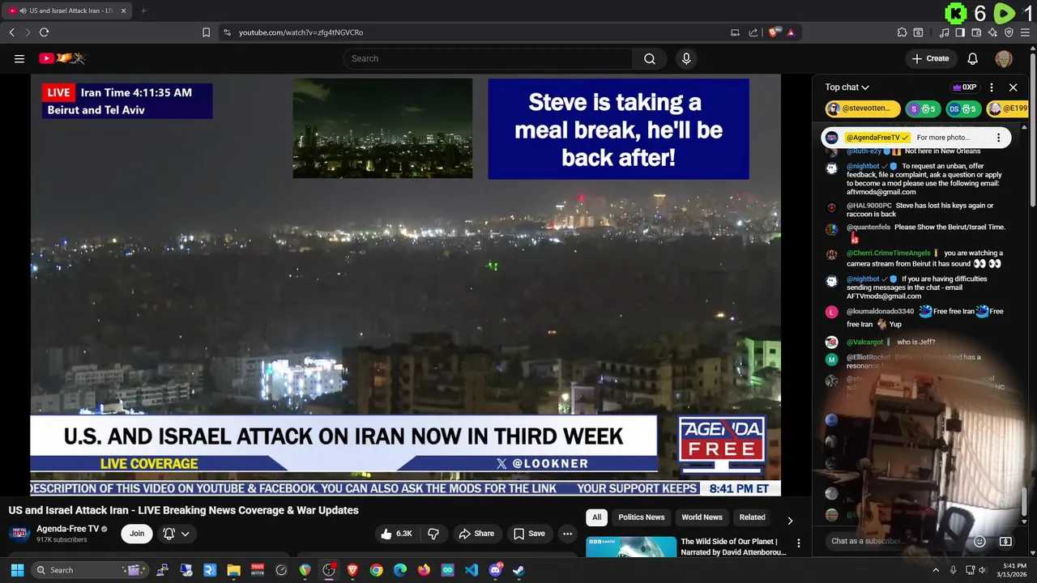Viewport: 1037px width, 583px height.
Task: Open the browser main menu
Action: [1025, 32]
